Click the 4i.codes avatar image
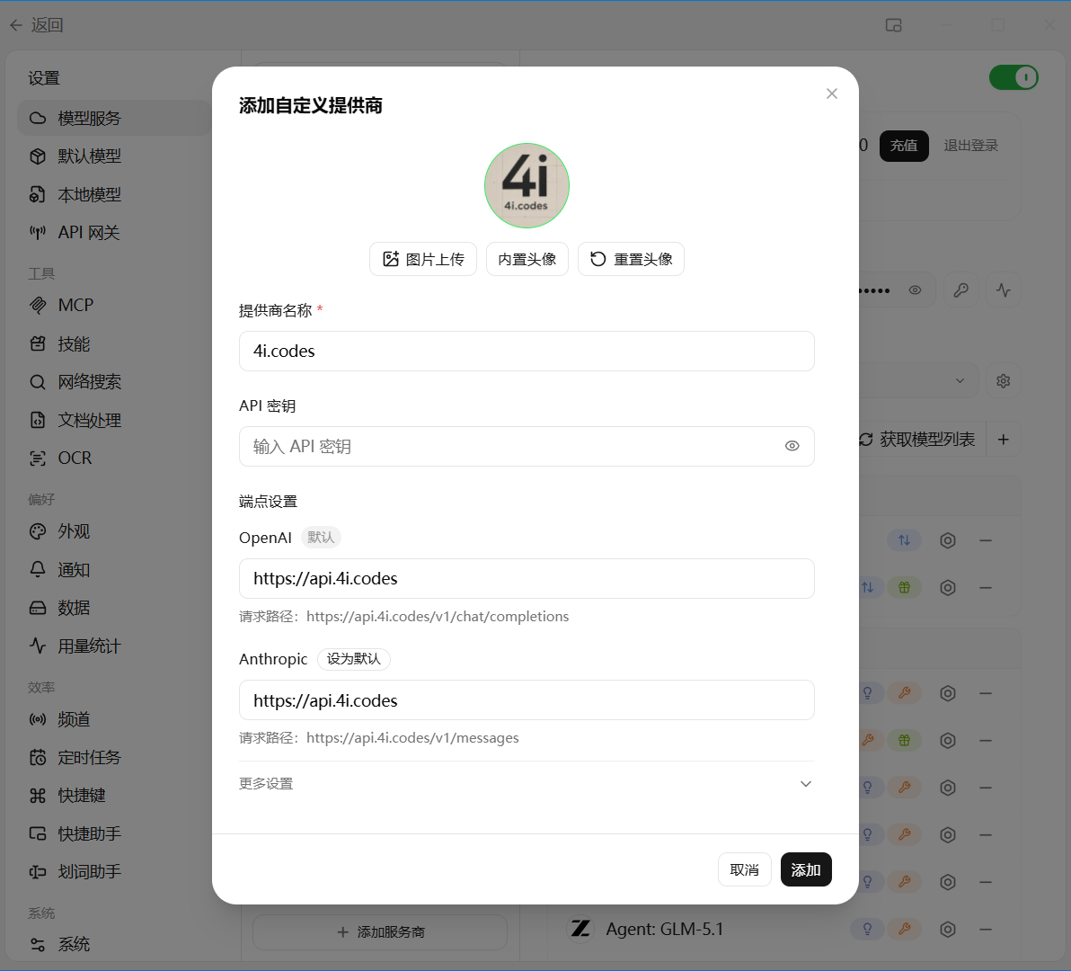The image size is (1071, 971). pos(527,185)
